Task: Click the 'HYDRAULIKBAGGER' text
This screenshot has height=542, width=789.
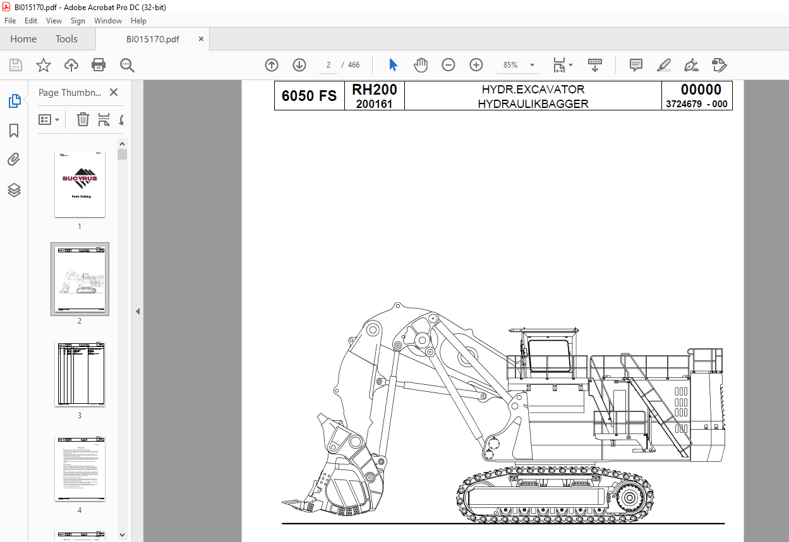Action: click(x=533, y=104)
